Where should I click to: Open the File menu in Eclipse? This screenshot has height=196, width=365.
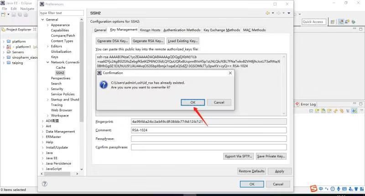(x=5, y=9)
